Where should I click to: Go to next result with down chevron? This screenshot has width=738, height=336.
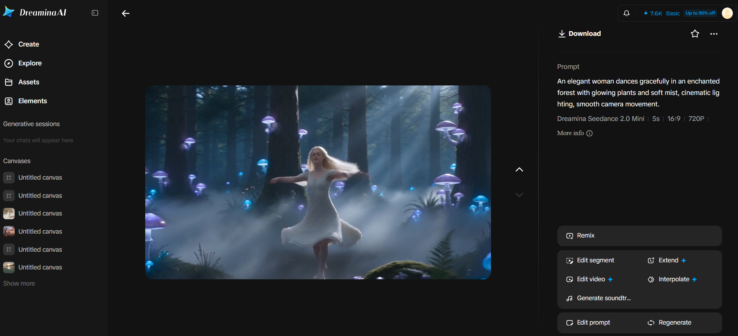pos(519,195)
